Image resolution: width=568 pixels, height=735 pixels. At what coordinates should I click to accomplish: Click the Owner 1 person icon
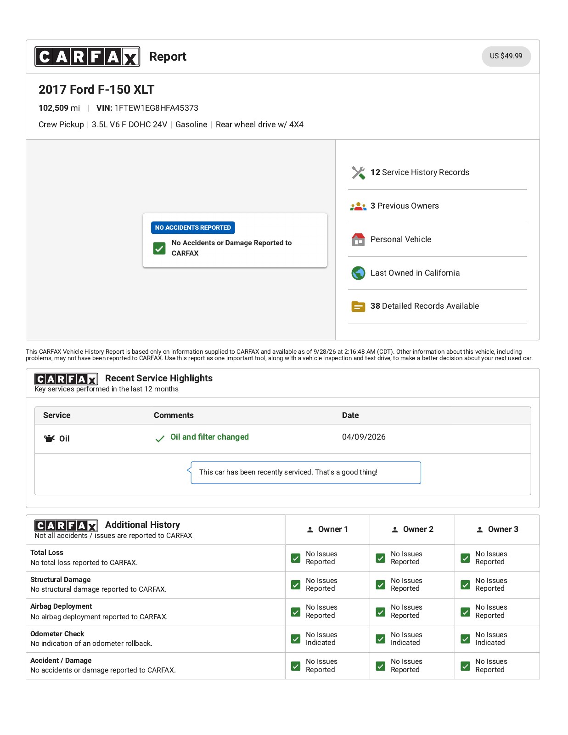[x=310, y=530]
